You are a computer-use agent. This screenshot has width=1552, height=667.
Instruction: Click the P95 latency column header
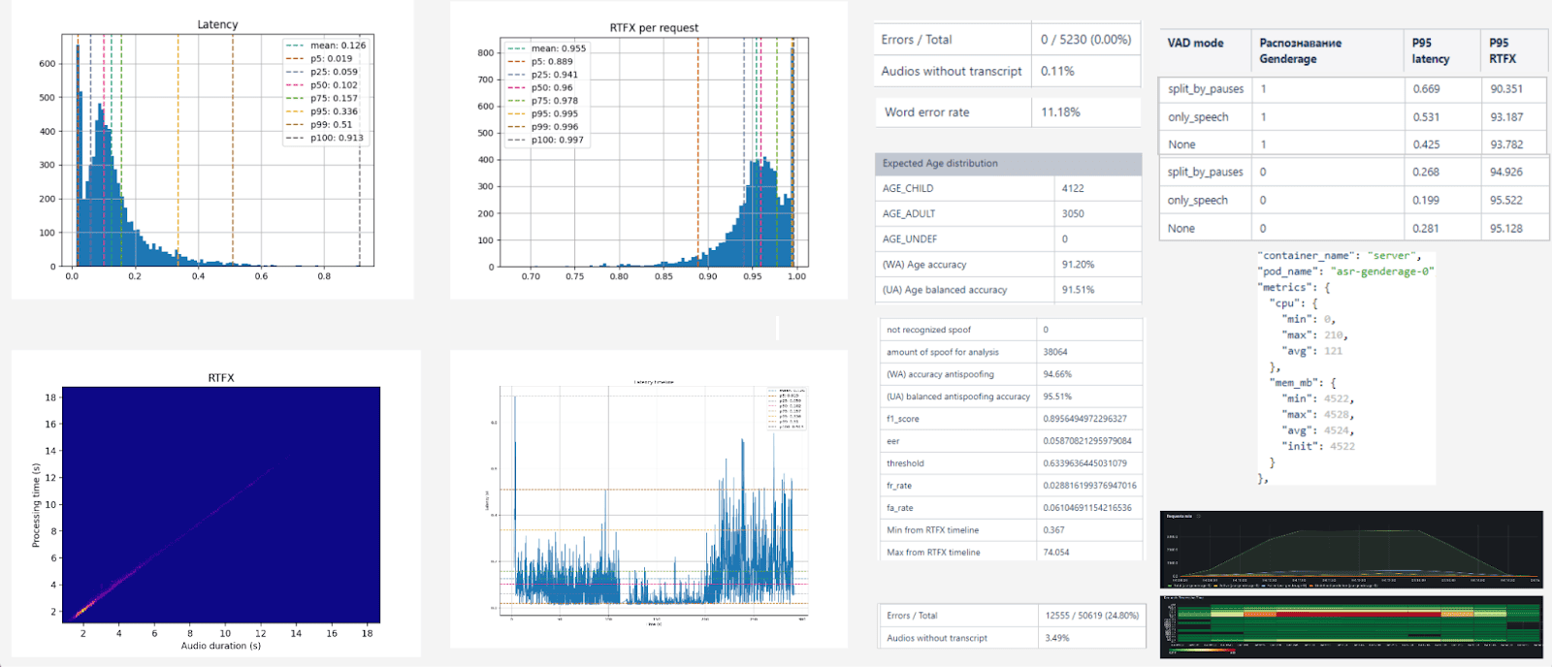1430,51
